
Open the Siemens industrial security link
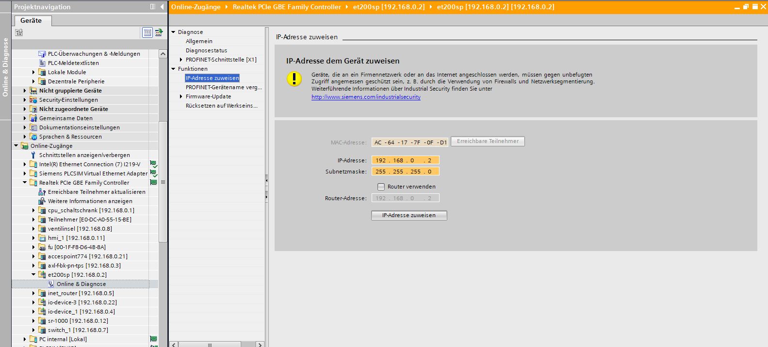tap(366, 97)
